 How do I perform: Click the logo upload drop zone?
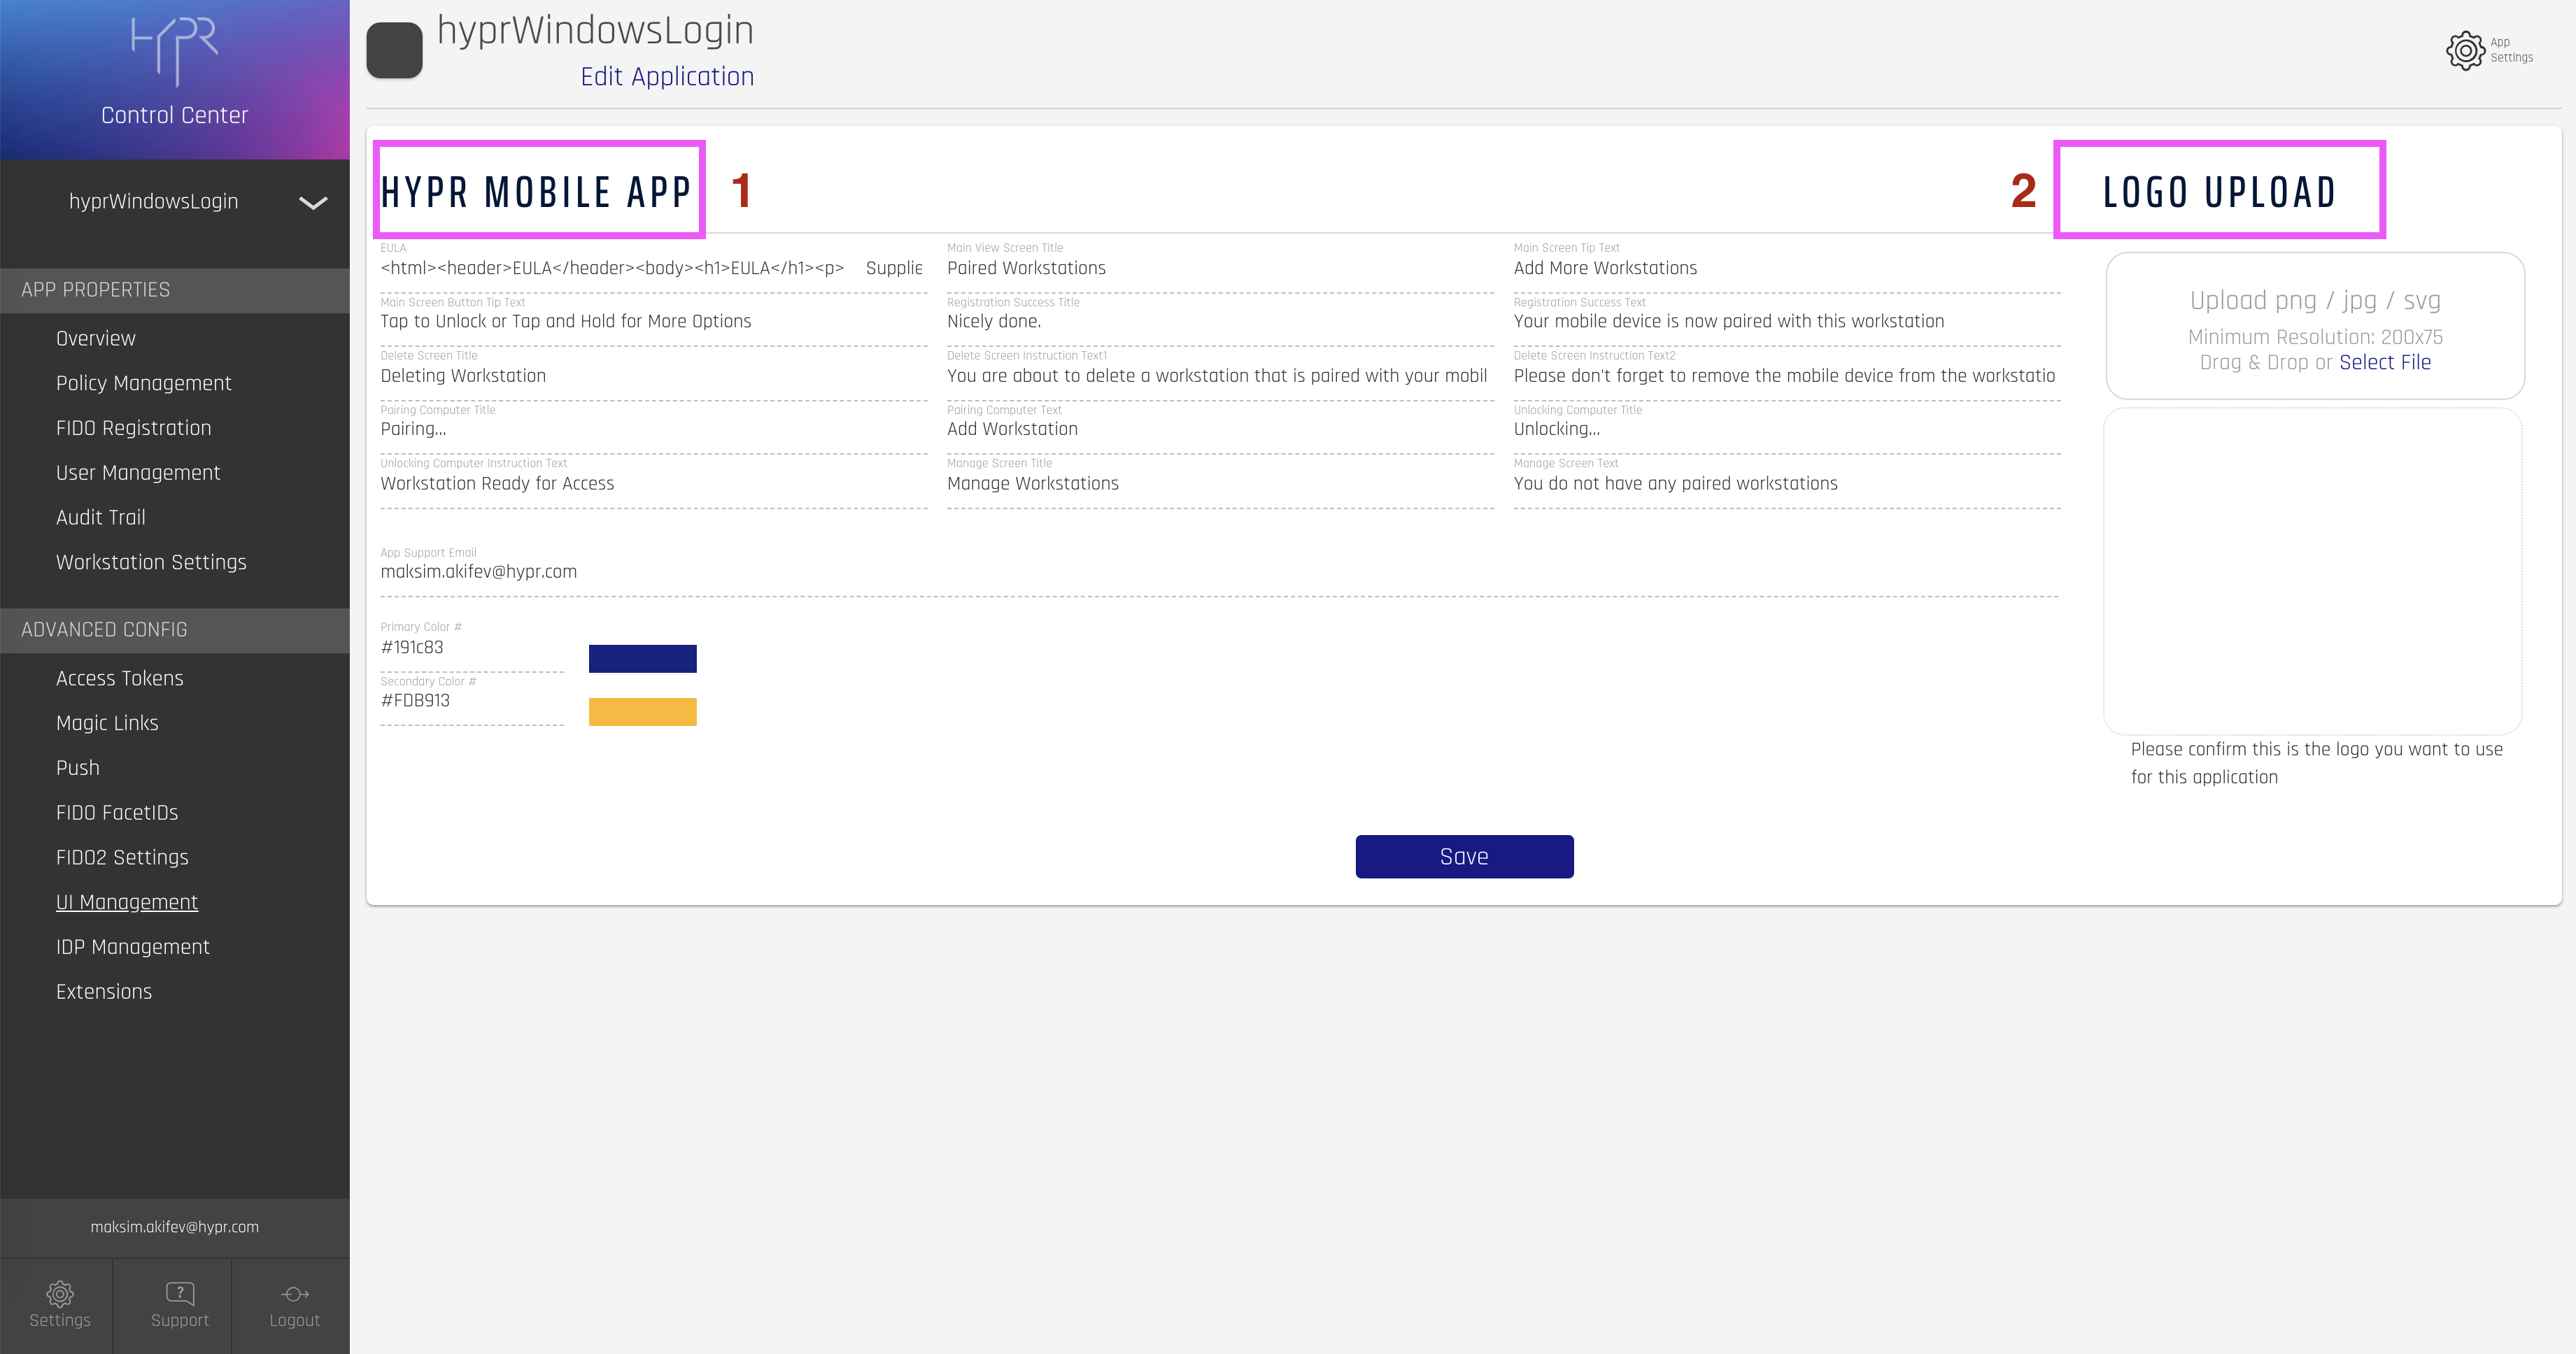pyautogui.click(x=2314, y=326)
